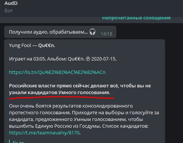183x143 pixels.
Task: Open the lis.tn/Qu%E2%82%AC link
Action: [57, 72]
